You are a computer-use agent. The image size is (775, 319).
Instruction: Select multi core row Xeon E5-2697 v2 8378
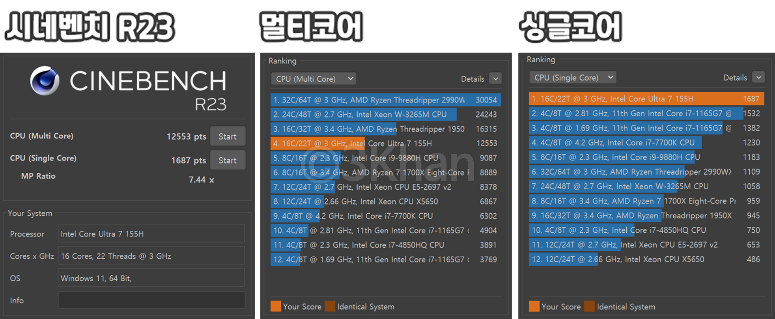coord(386,187)
